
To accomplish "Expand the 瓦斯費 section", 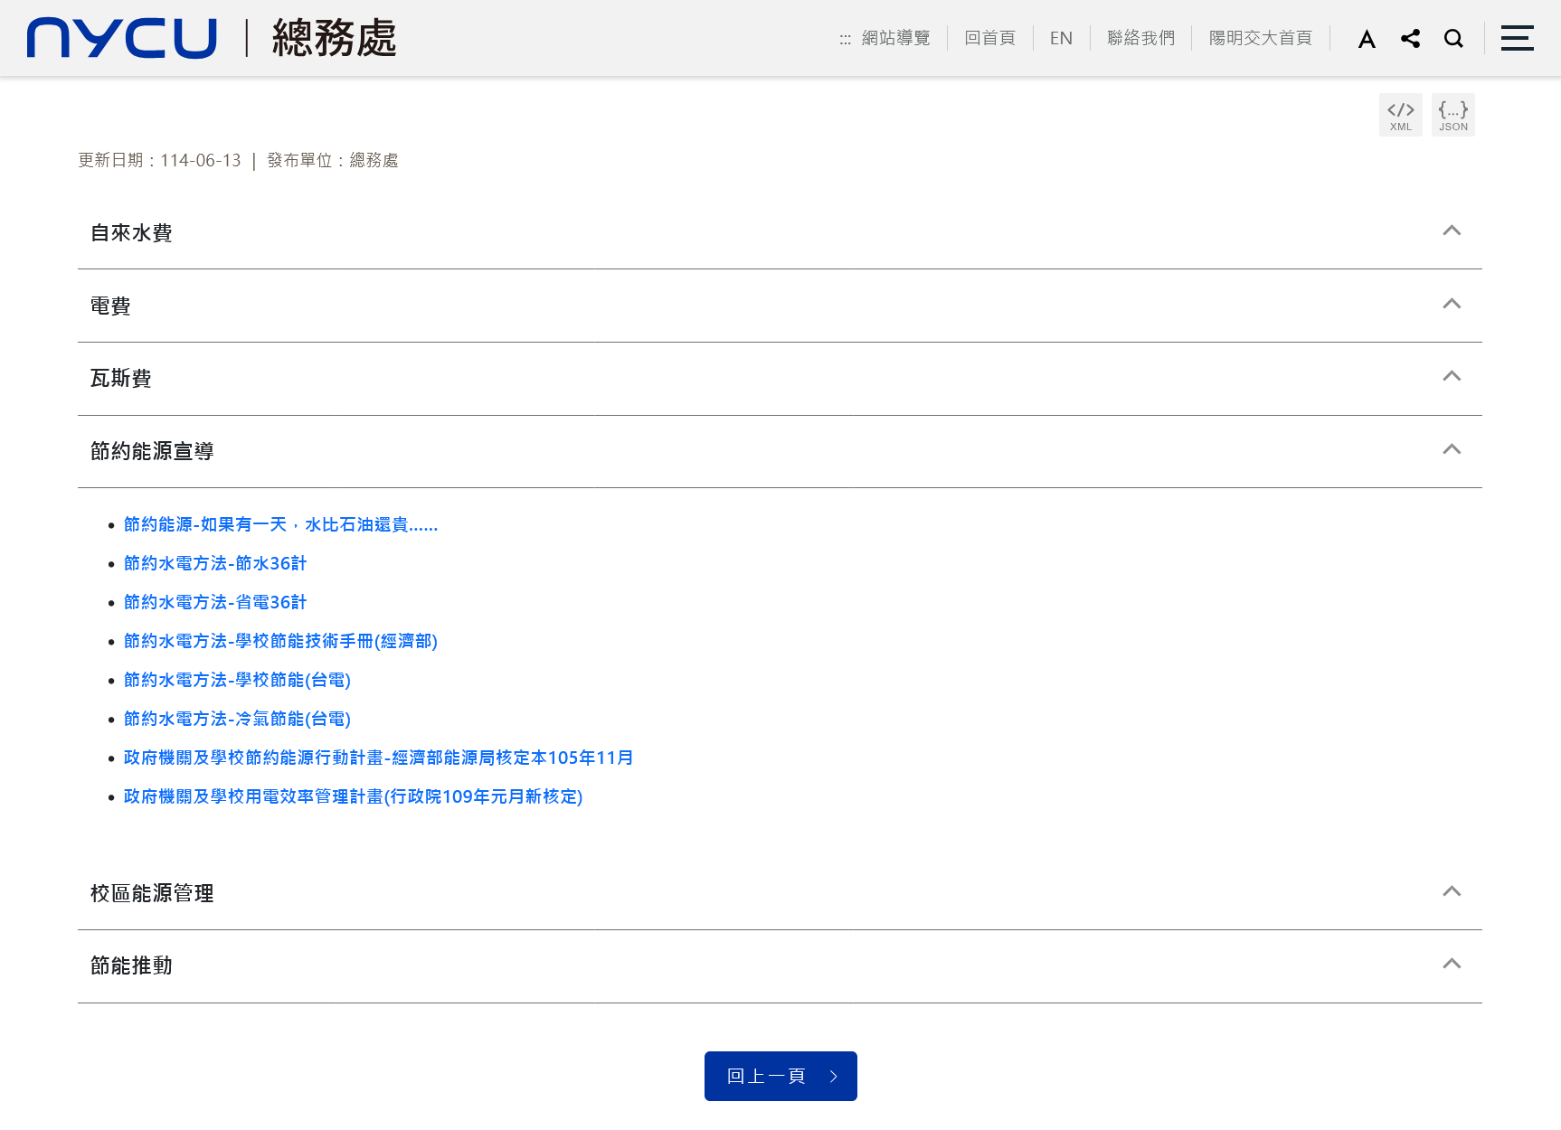I will coord(1451,377).
